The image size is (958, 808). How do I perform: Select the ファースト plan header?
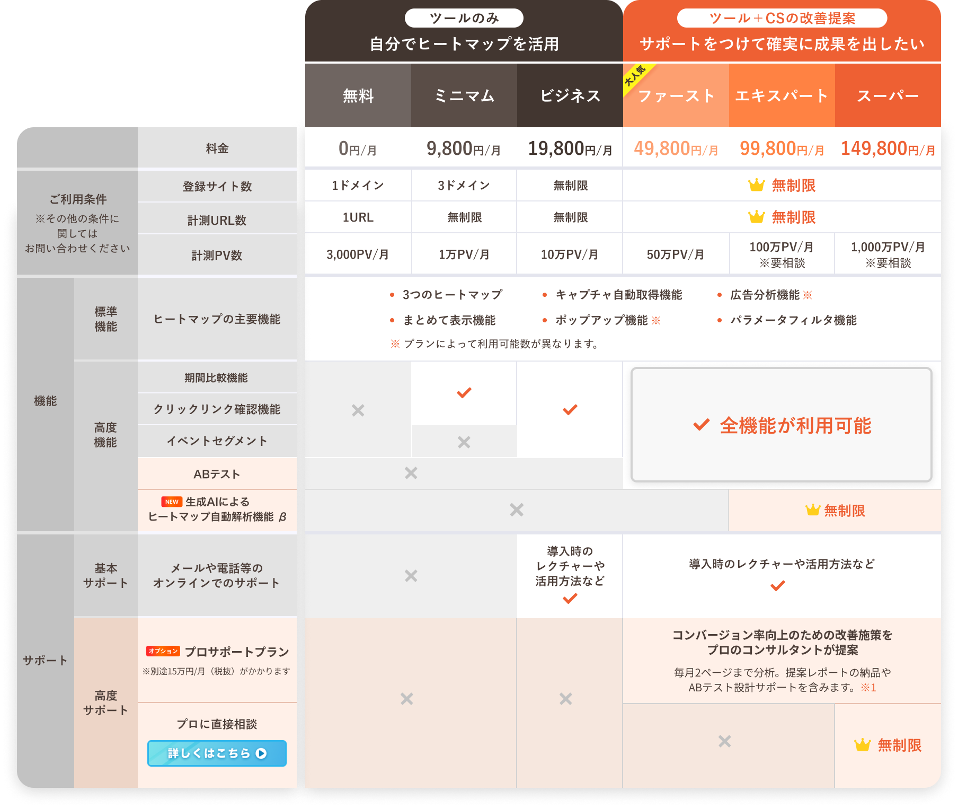point(676,95)
